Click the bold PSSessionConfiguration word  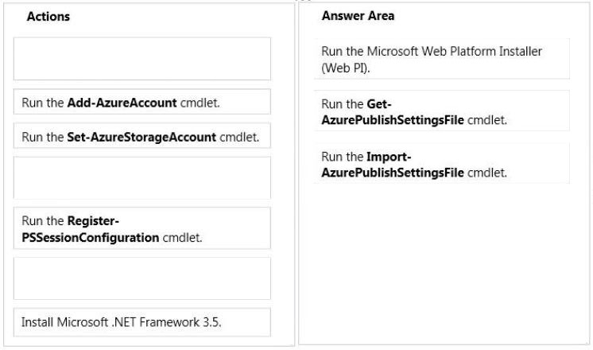[x=91, y=238]
